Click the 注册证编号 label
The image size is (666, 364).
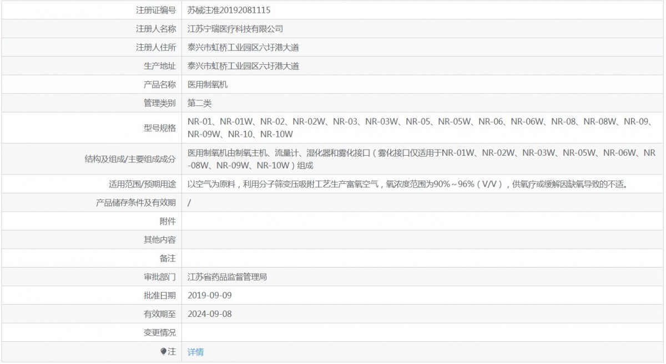[156, 10]
